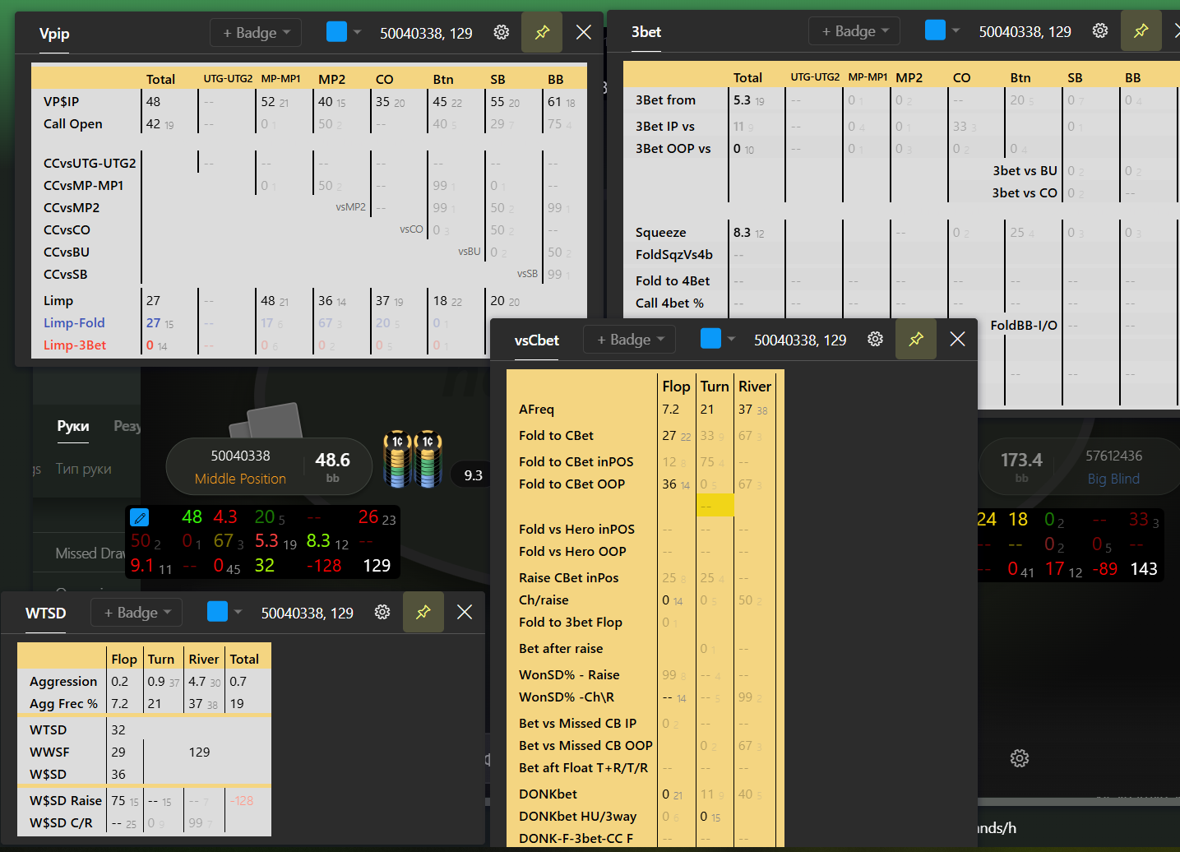This screenshot has height=852, width=1180.
Task: Toggle pin in 3bet popup header
Action: (1141, 30)
